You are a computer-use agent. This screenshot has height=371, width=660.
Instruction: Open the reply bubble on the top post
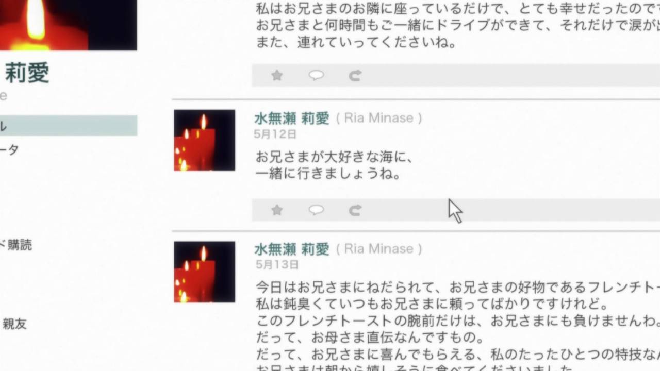point(316,76)
